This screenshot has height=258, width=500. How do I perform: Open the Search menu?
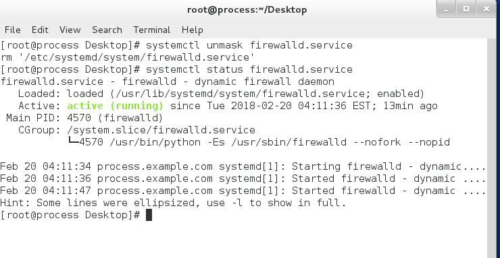[x=107, y=30]
